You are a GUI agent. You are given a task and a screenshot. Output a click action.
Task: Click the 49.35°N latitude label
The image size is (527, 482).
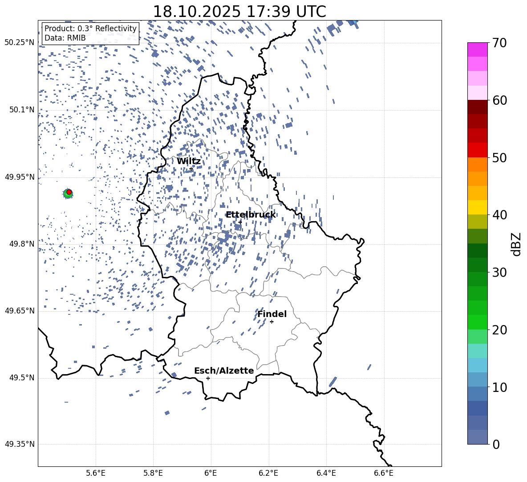point(20,444)
